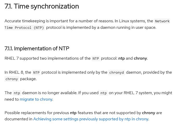Click the text 'In RHEL 8, the'

[x=18, y=72]
